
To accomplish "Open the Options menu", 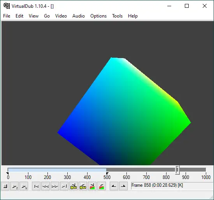I will [x=98, y=16].
